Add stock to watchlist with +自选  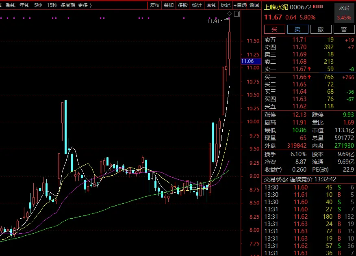(240, 5)
